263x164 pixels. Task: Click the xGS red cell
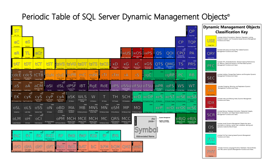148,64
